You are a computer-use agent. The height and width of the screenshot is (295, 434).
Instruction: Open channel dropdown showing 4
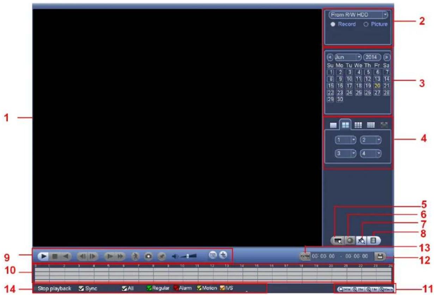(371, 154)
